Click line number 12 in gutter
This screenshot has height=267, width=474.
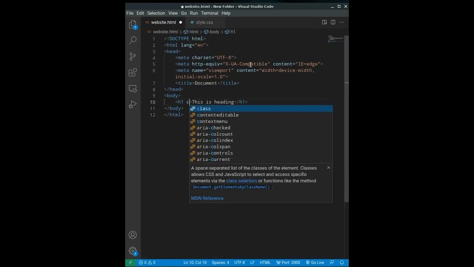[153, 115]
